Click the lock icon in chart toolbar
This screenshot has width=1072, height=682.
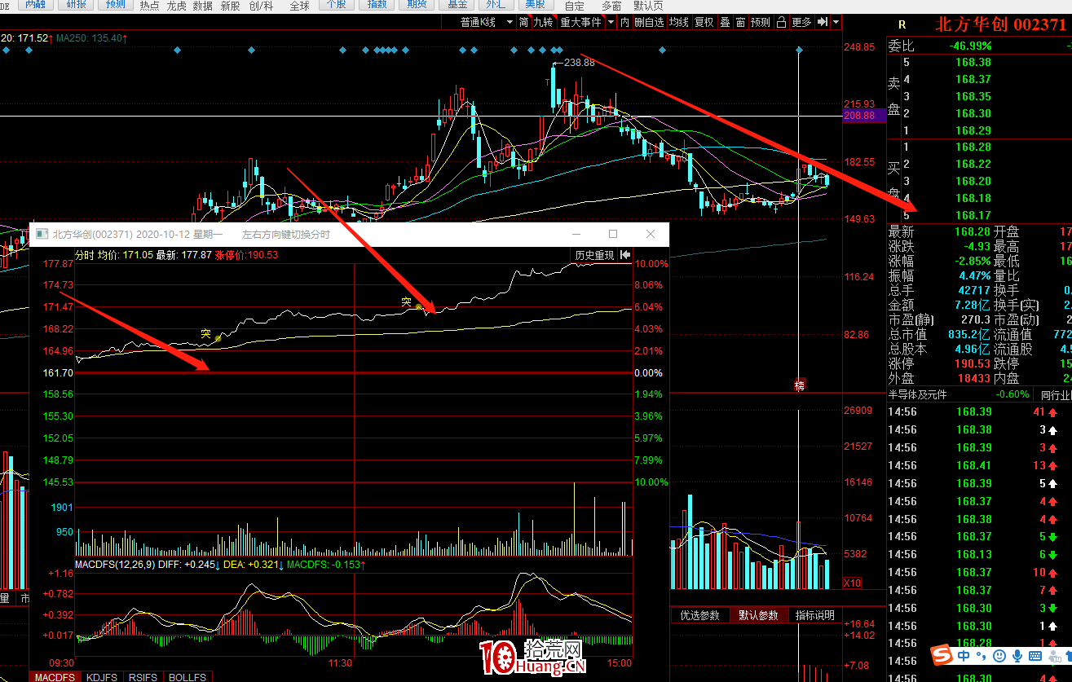pyautogui.click(x=782, y=22)
